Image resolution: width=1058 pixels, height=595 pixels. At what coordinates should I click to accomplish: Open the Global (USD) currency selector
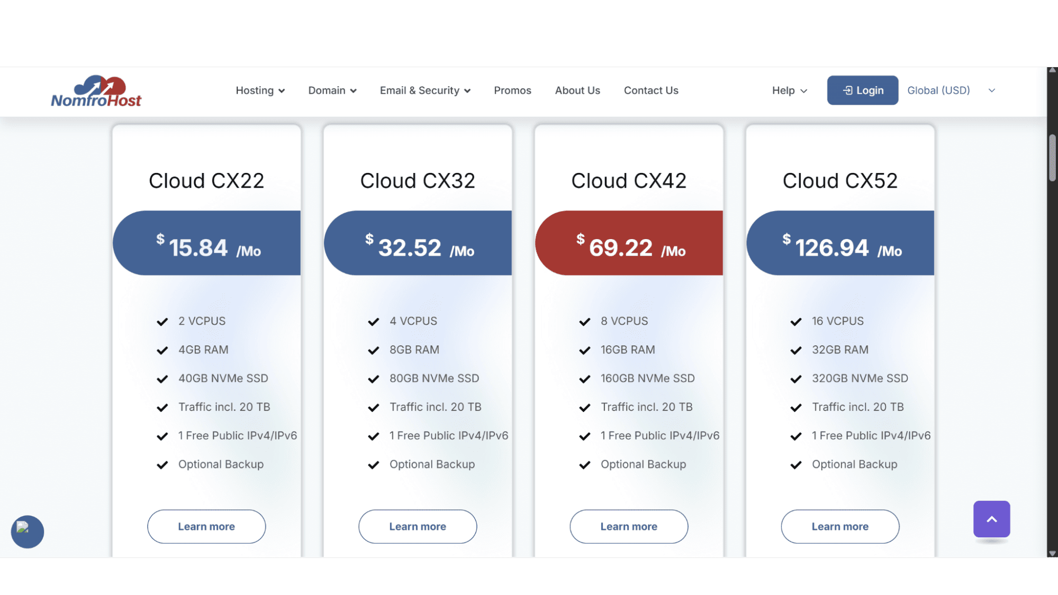(x=951, y=90)
